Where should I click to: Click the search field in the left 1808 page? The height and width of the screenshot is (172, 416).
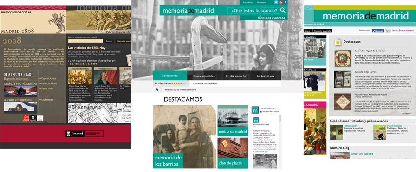click(85, 41)
